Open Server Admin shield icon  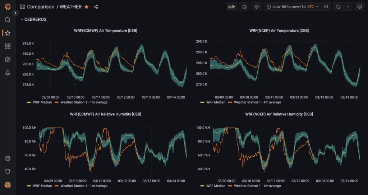[x=8, y=172]
